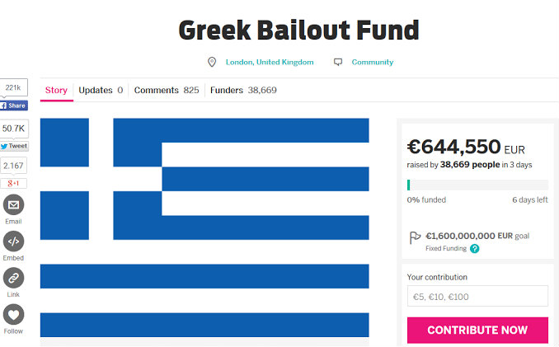
Task: Click the funding progress bar
Action: tap(477, 185)
